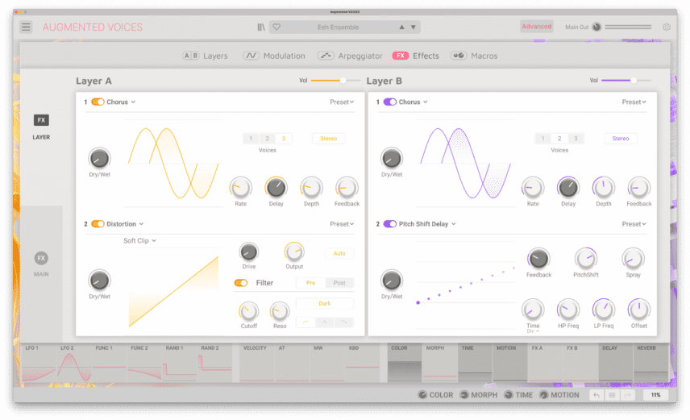Open Pitch Shift Delay type dropdown
The image size is (690, 420).
pyautogui.click(x=427, y=223)
